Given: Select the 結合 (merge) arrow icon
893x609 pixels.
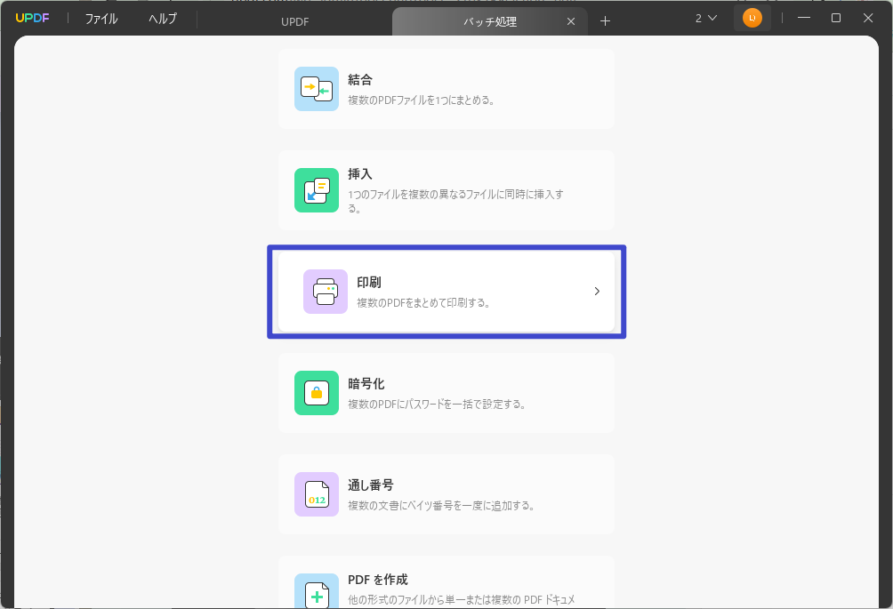Looking at the screenshot, I should coord(316,89).
